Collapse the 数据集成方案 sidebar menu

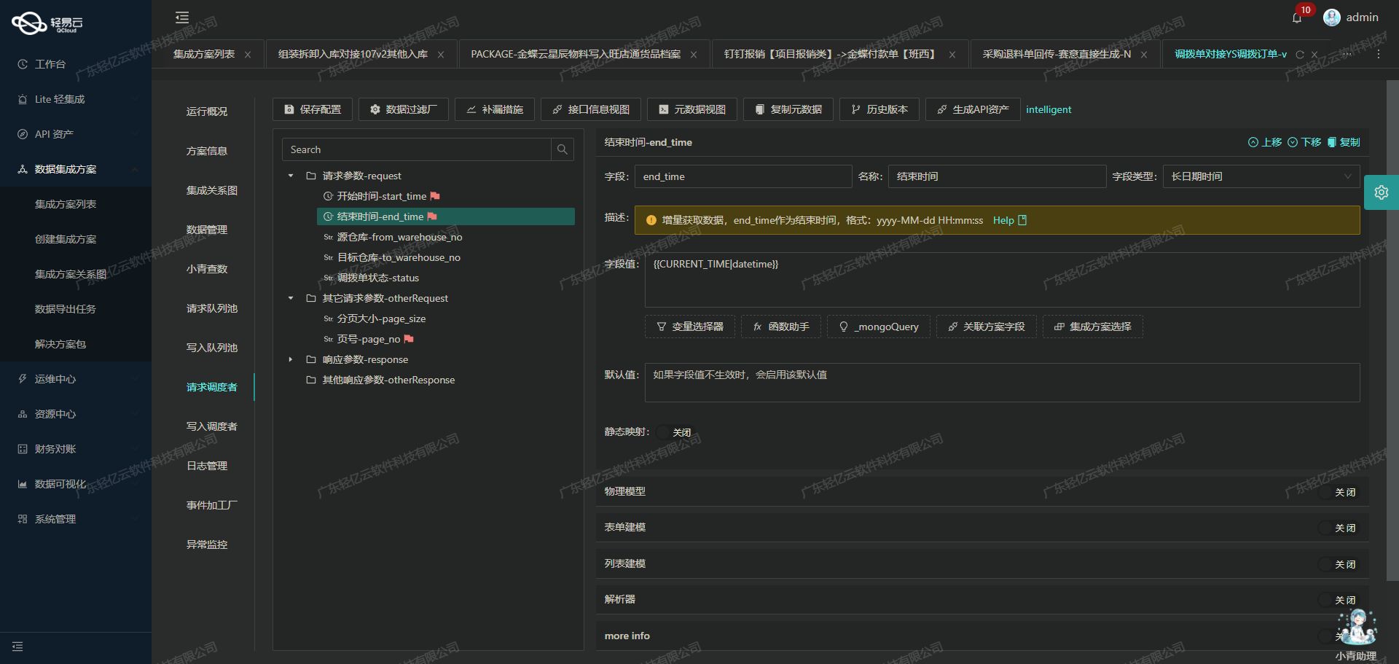coord(76,169)
